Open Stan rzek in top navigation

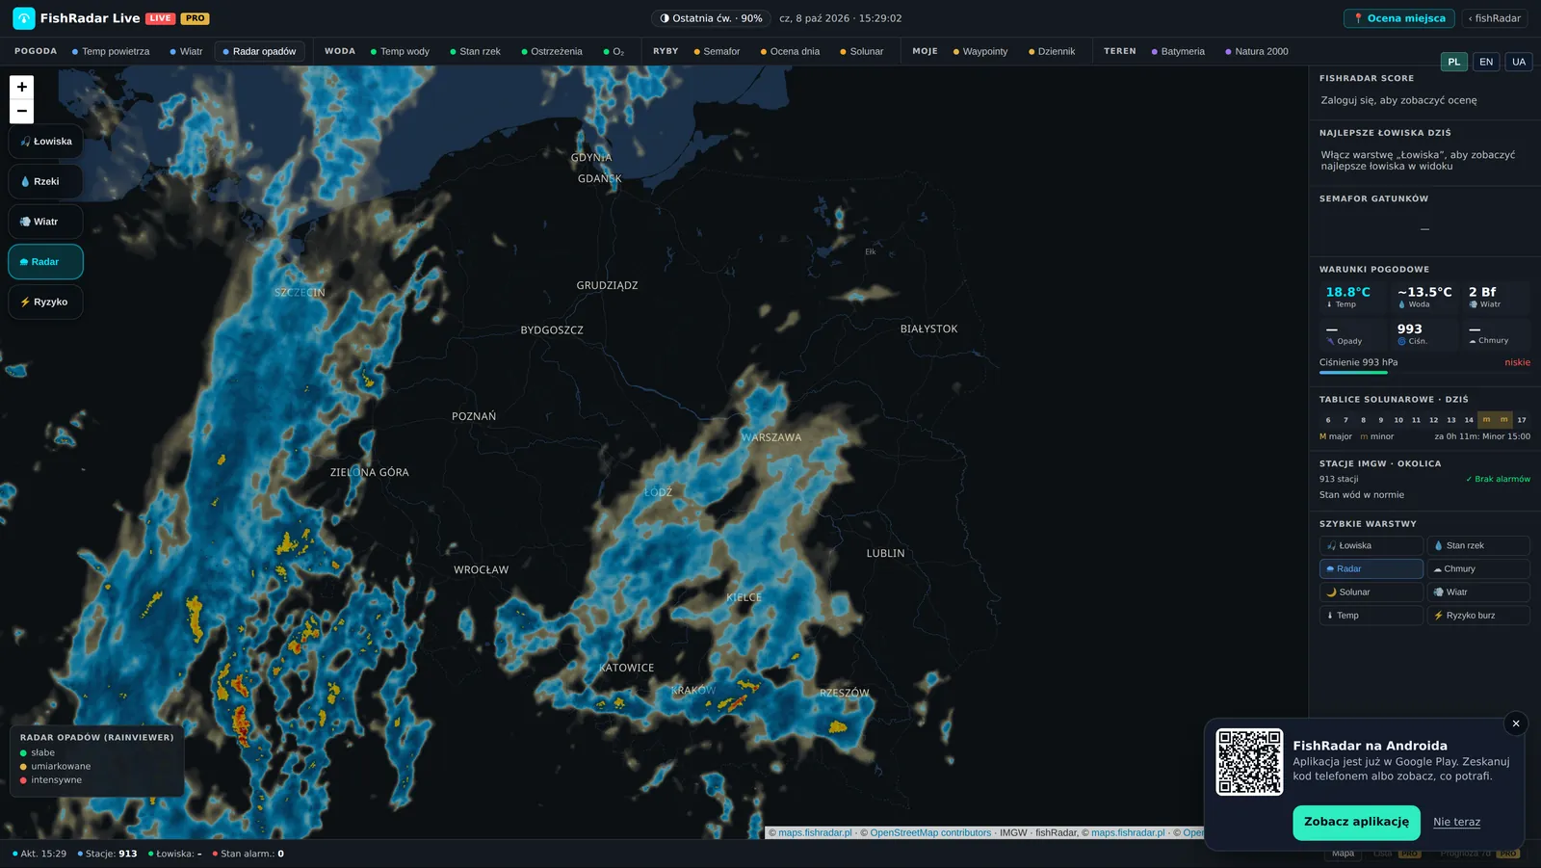click(x=475, y=52)
